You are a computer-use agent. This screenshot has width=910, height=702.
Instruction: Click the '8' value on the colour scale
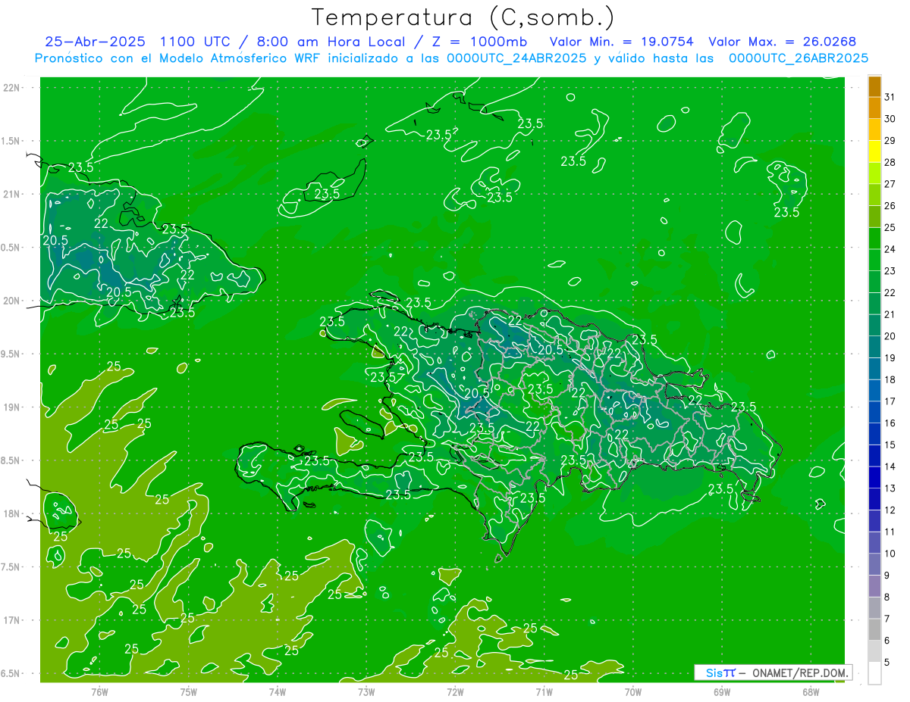(x=887, y=597)
